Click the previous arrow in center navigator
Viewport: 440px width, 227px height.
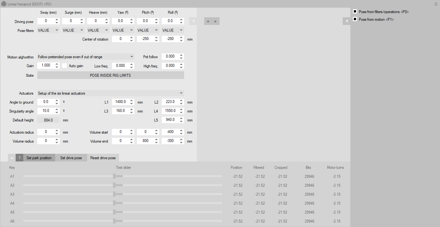(x=208, y=21)
